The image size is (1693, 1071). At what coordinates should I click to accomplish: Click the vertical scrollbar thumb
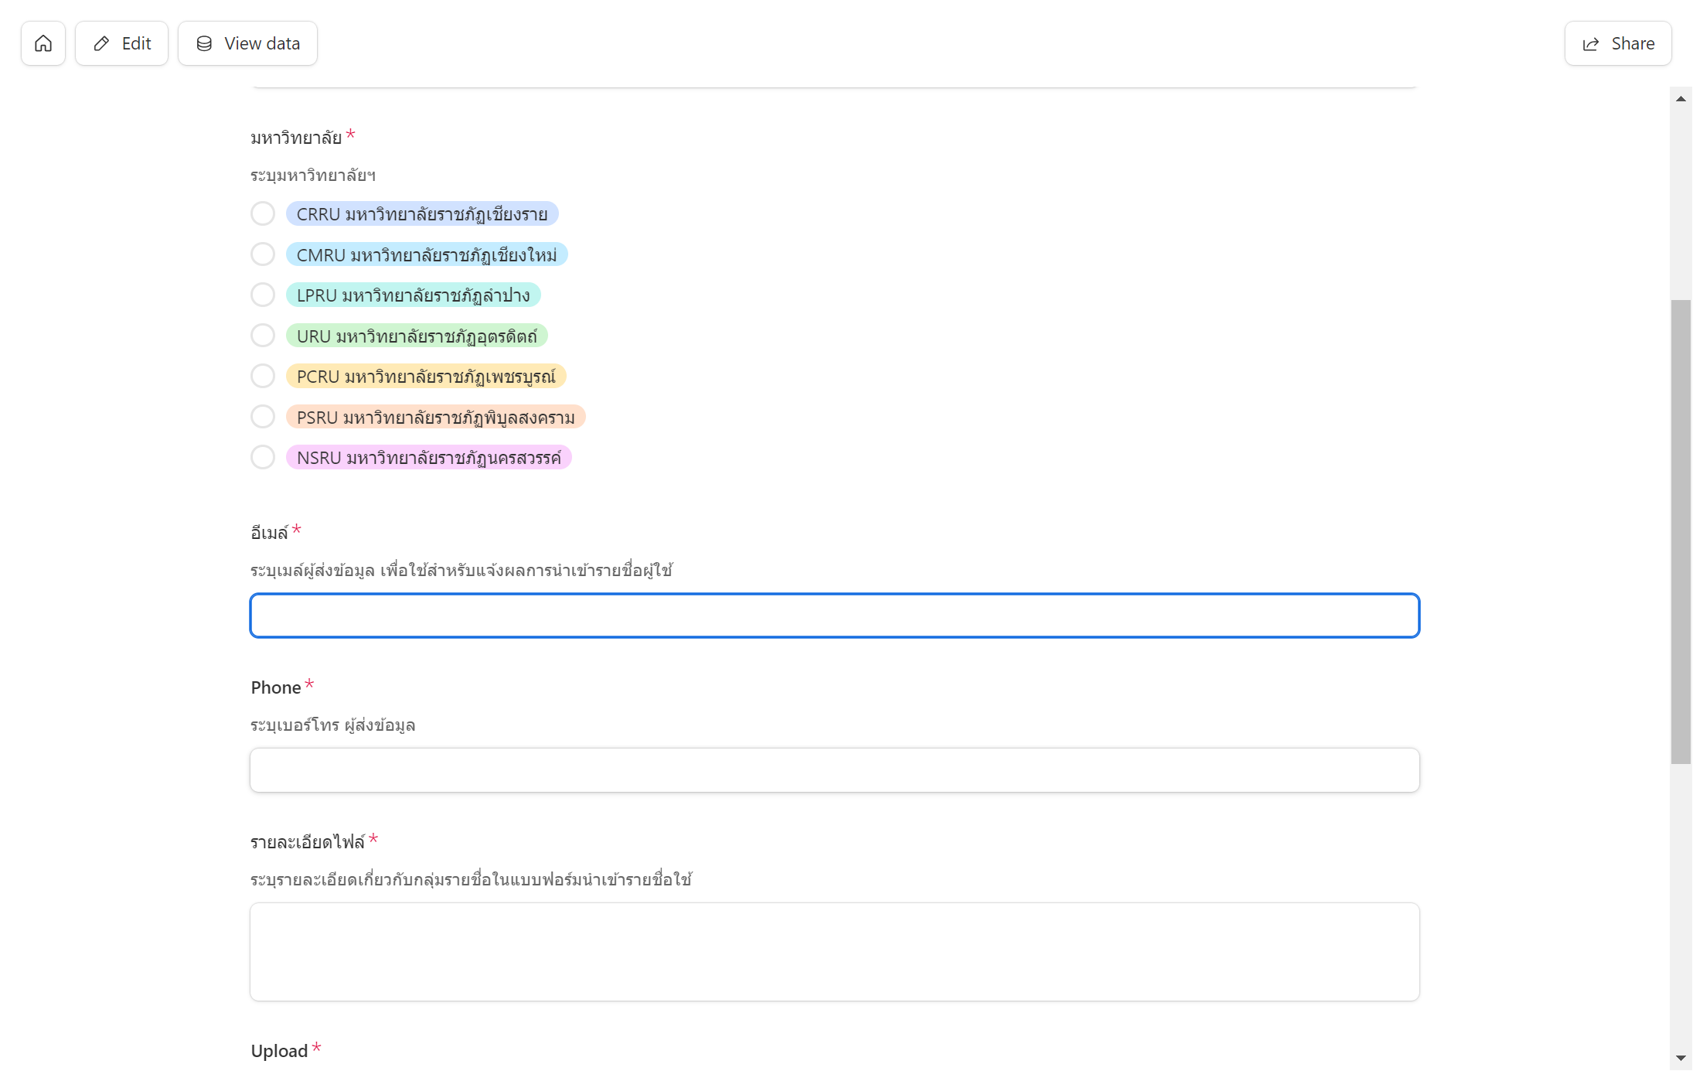point(1681,532)
